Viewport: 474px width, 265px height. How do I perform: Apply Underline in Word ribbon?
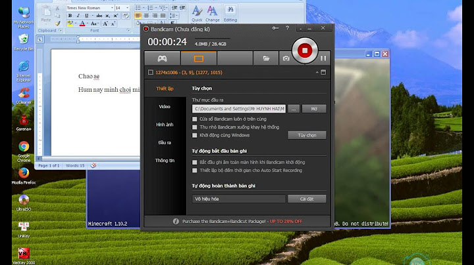tap(86, 16)
